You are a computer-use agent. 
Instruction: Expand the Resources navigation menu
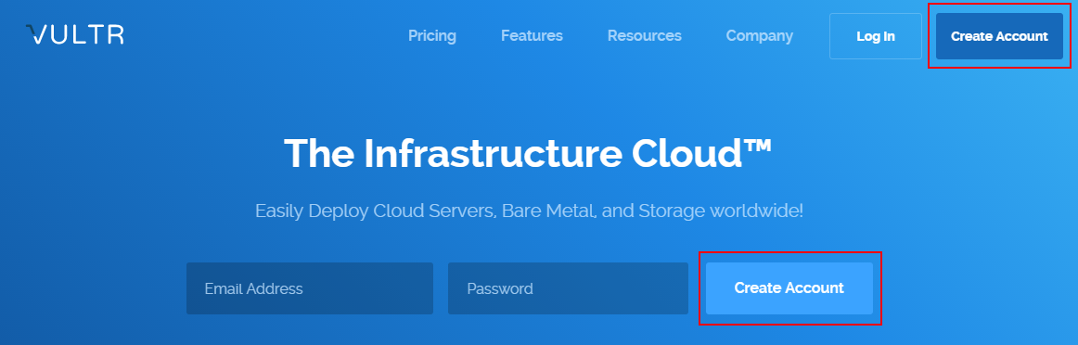tap(644, 36)
